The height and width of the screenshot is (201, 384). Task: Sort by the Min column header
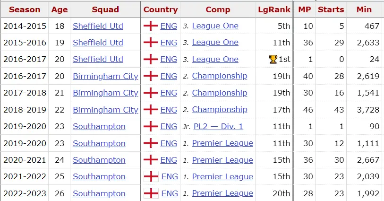(x=364, y=9)
